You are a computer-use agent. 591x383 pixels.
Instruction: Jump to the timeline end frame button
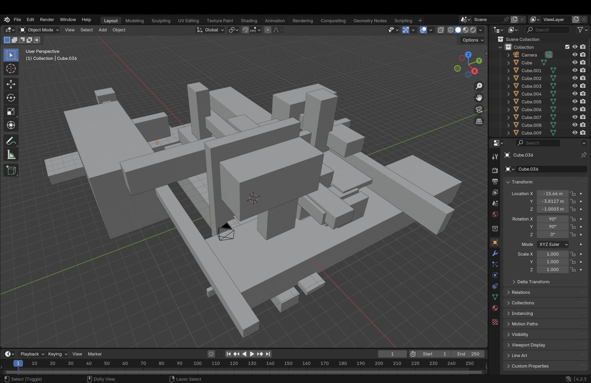click(x=268, y=354)
